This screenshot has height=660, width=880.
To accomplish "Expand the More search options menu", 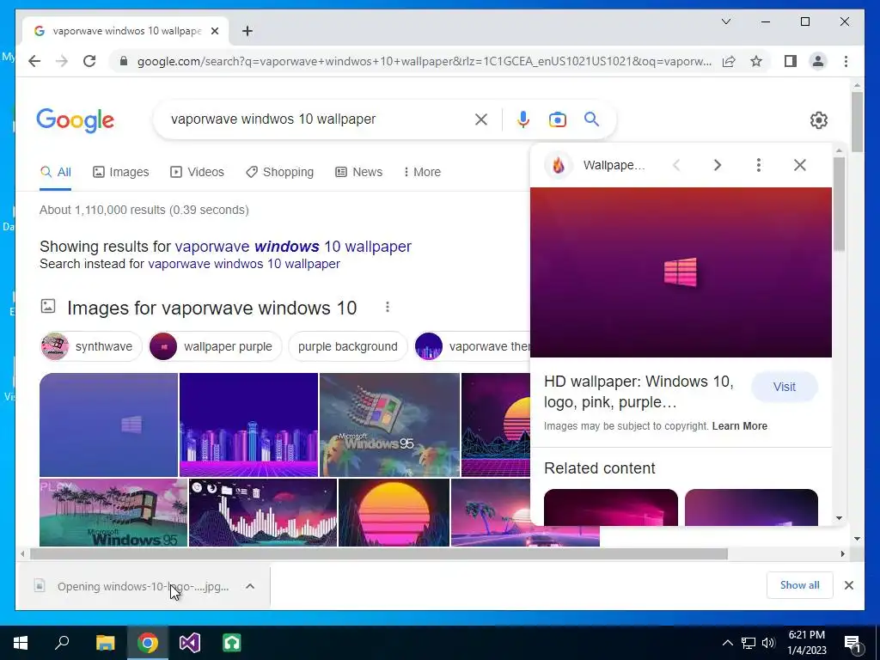I will click(422, 172).
